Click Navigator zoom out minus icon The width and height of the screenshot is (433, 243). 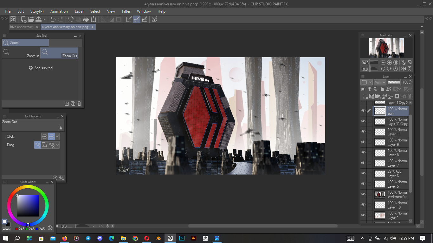click(x=383, y=63)
